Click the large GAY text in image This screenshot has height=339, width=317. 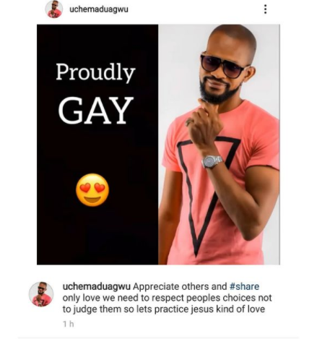[95, 111]
